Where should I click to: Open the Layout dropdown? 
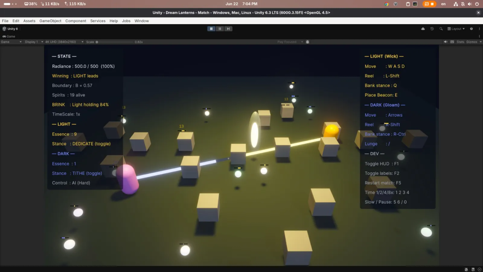pos(456,29)
